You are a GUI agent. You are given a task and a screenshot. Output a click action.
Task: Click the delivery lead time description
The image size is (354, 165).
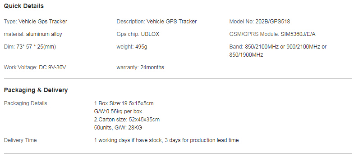click(x=166, y=140)
